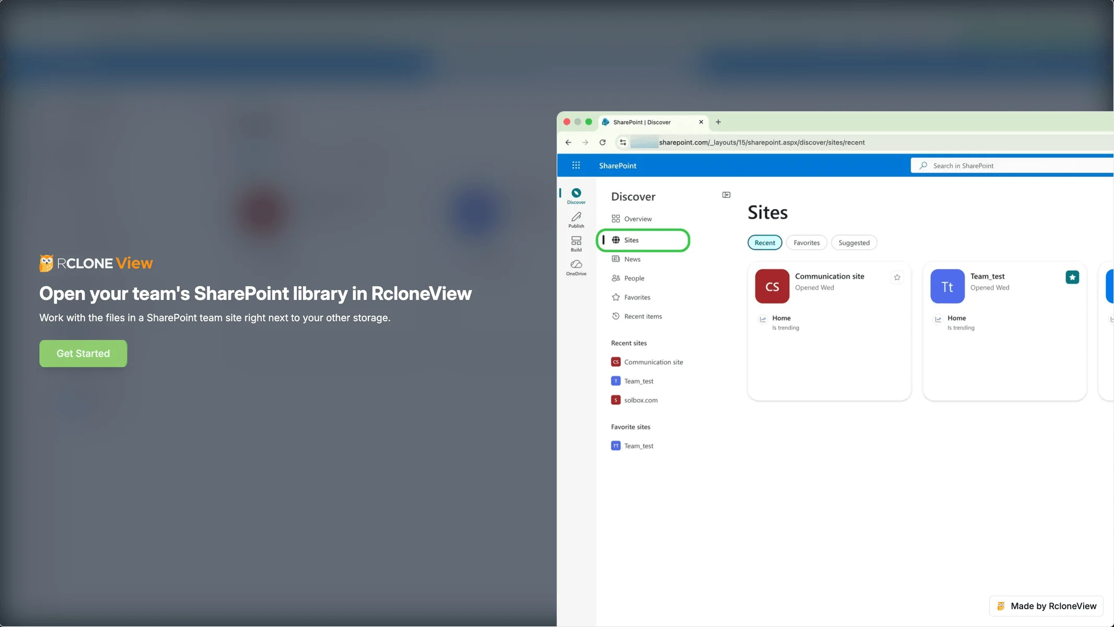Image resolution: width=1114 pixels, height=627 pixels.
Task: Favorite the Communication site card star
Action: click(x=897, y=277)
